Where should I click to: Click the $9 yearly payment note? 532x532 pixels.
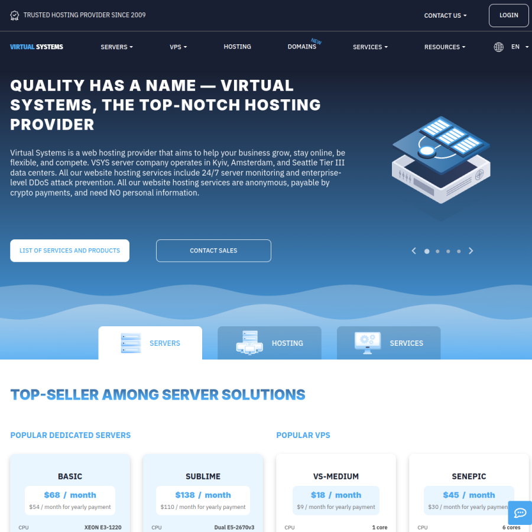point(336,507)
